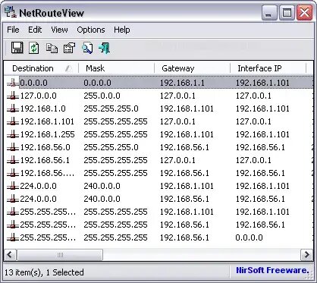Select the route icon of row 192.168.56.0

click(13, 147)
